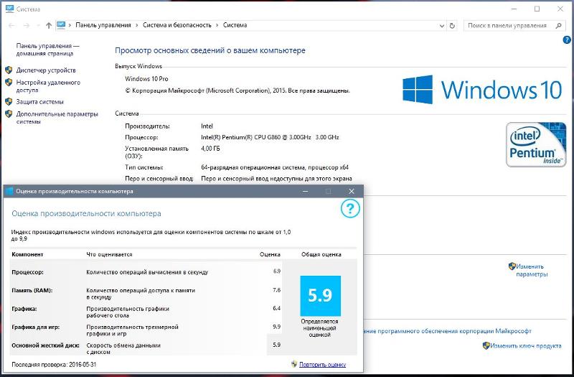
Task: Click the Панель управления breadcrumb
Action: tap(103, 25)
